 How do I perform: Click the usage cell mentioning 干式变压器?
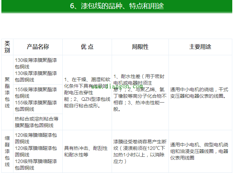[x=200, y=92]
